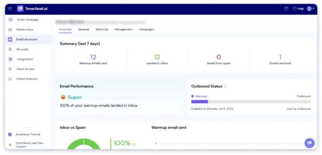Viewport: 322px width, 155px height.
Task: Click the Email Campaign sidebar icon
Action: click(x=10, y=20)
